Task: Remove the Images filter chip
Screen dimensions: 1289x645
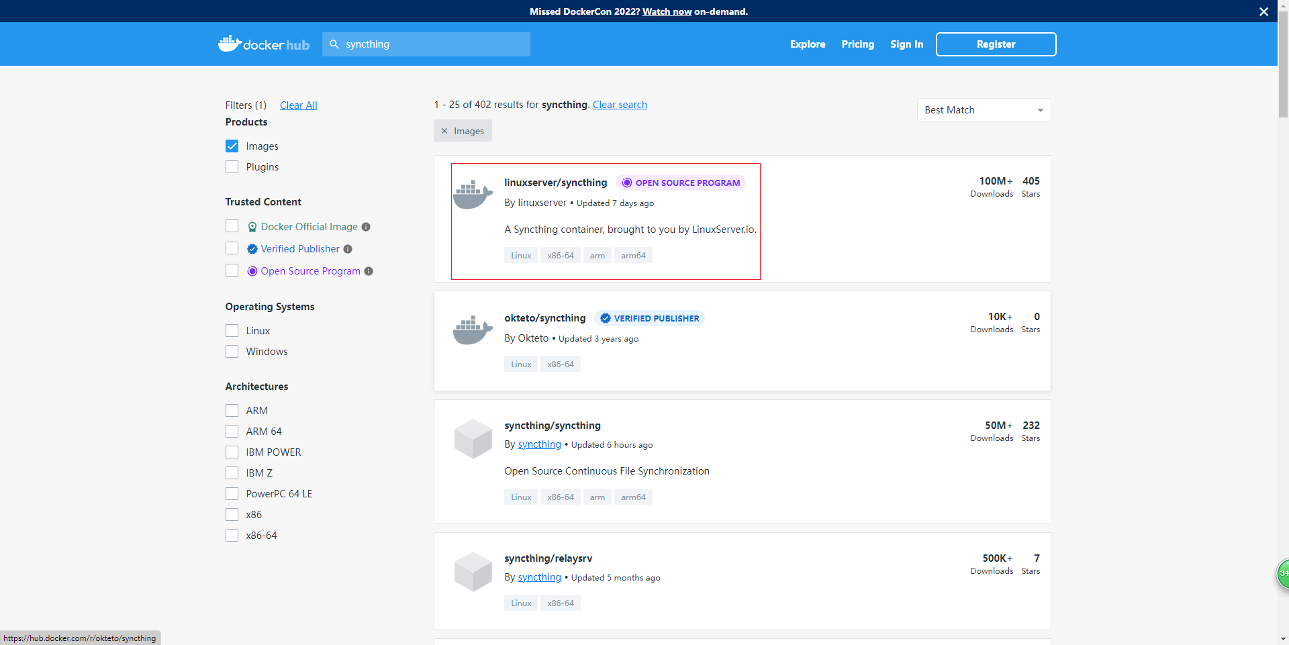Action: tap(444, 131)
